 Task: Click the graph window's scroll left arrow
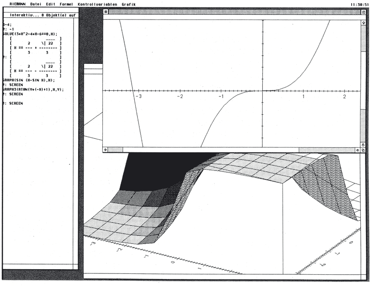[106, 150]
